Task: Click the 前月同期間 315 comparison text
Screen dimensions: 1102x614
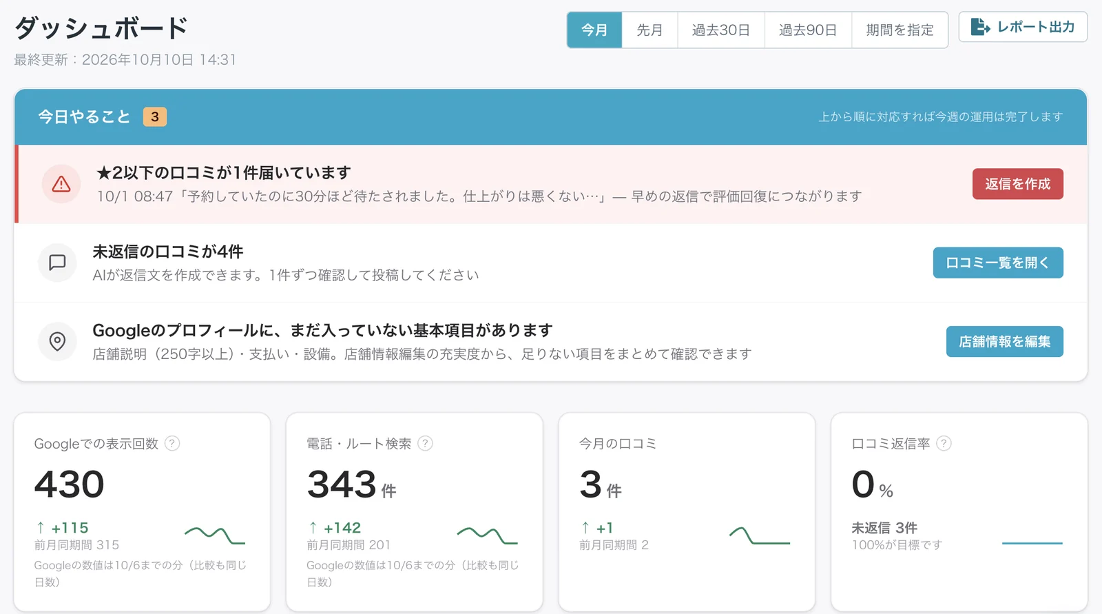Action: (76, 545)
